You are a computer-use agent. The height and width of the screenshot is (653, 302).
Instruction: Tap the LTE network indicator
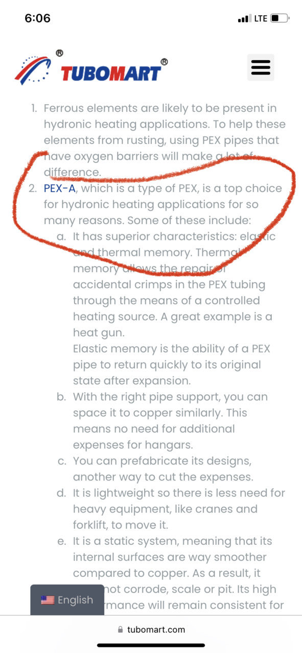click(261, 18)
